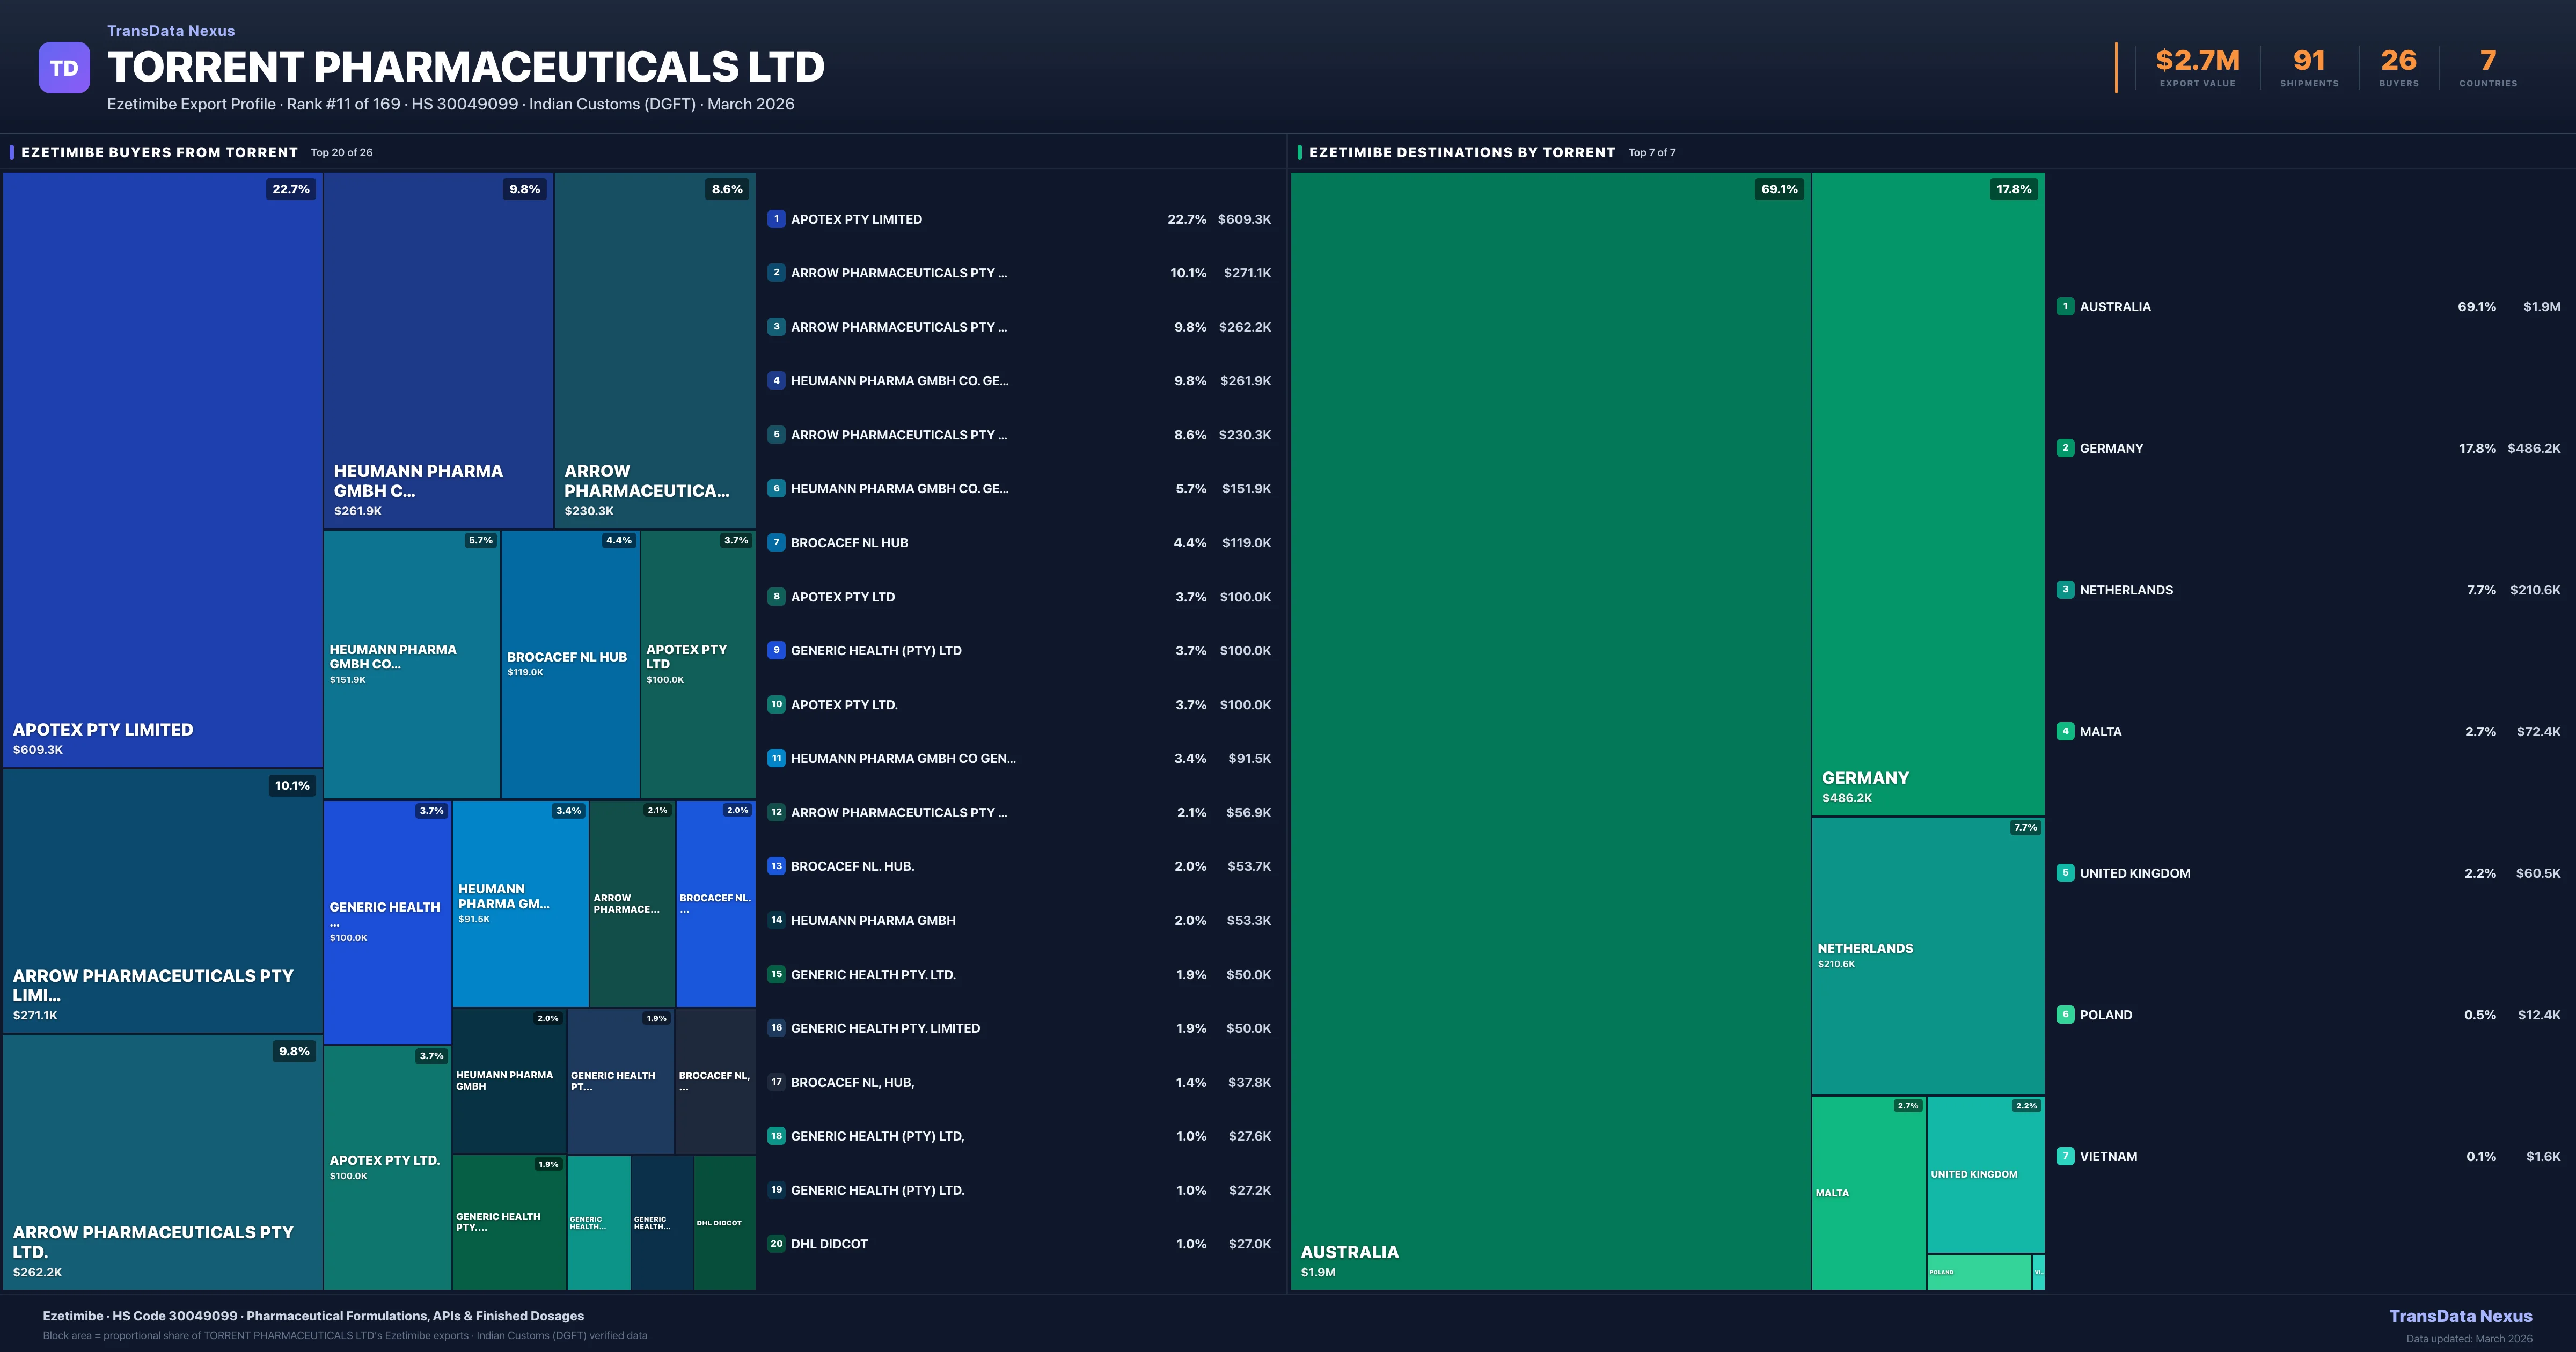Click the Ezetimibe Destinations by Torrent heading
The width and height of the screenshot is (2576, 1352).
pyautogui.click(x=1461, y=152)
